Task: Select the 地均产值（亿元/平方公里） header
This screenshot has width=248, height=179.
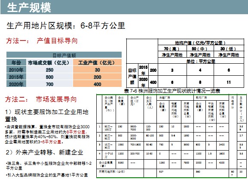Action: pyautogui.click(x=200, y=43)
